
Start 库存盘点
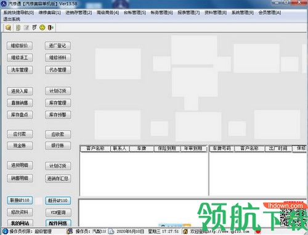20,115
